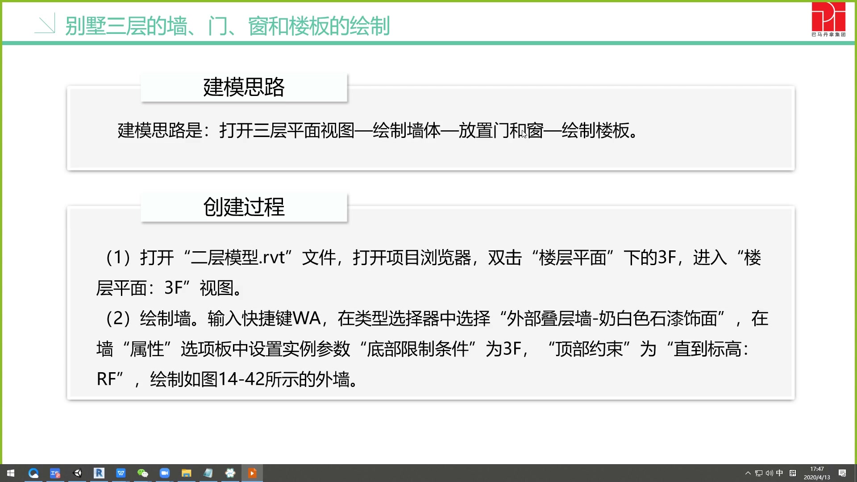Open the network status tray icon
857x482 pixels.
coord(759,473)
